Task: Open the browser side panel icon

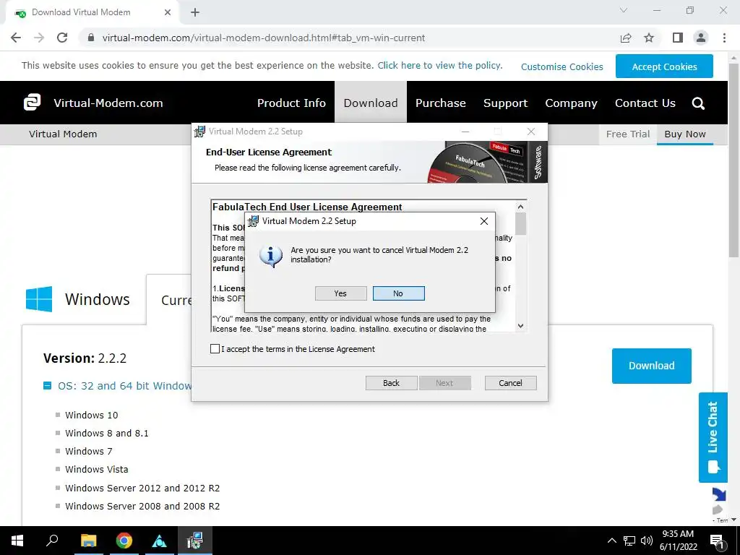Action: [x=678, y=38]
